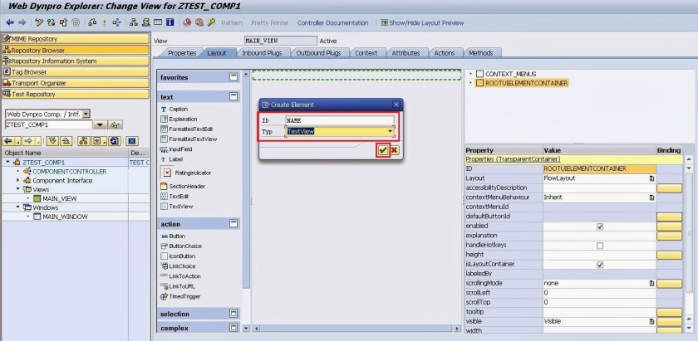The height and width of the screenshot is (341, 698).
Task: Expand the selection palette group
Action: [x=233, y=314]
